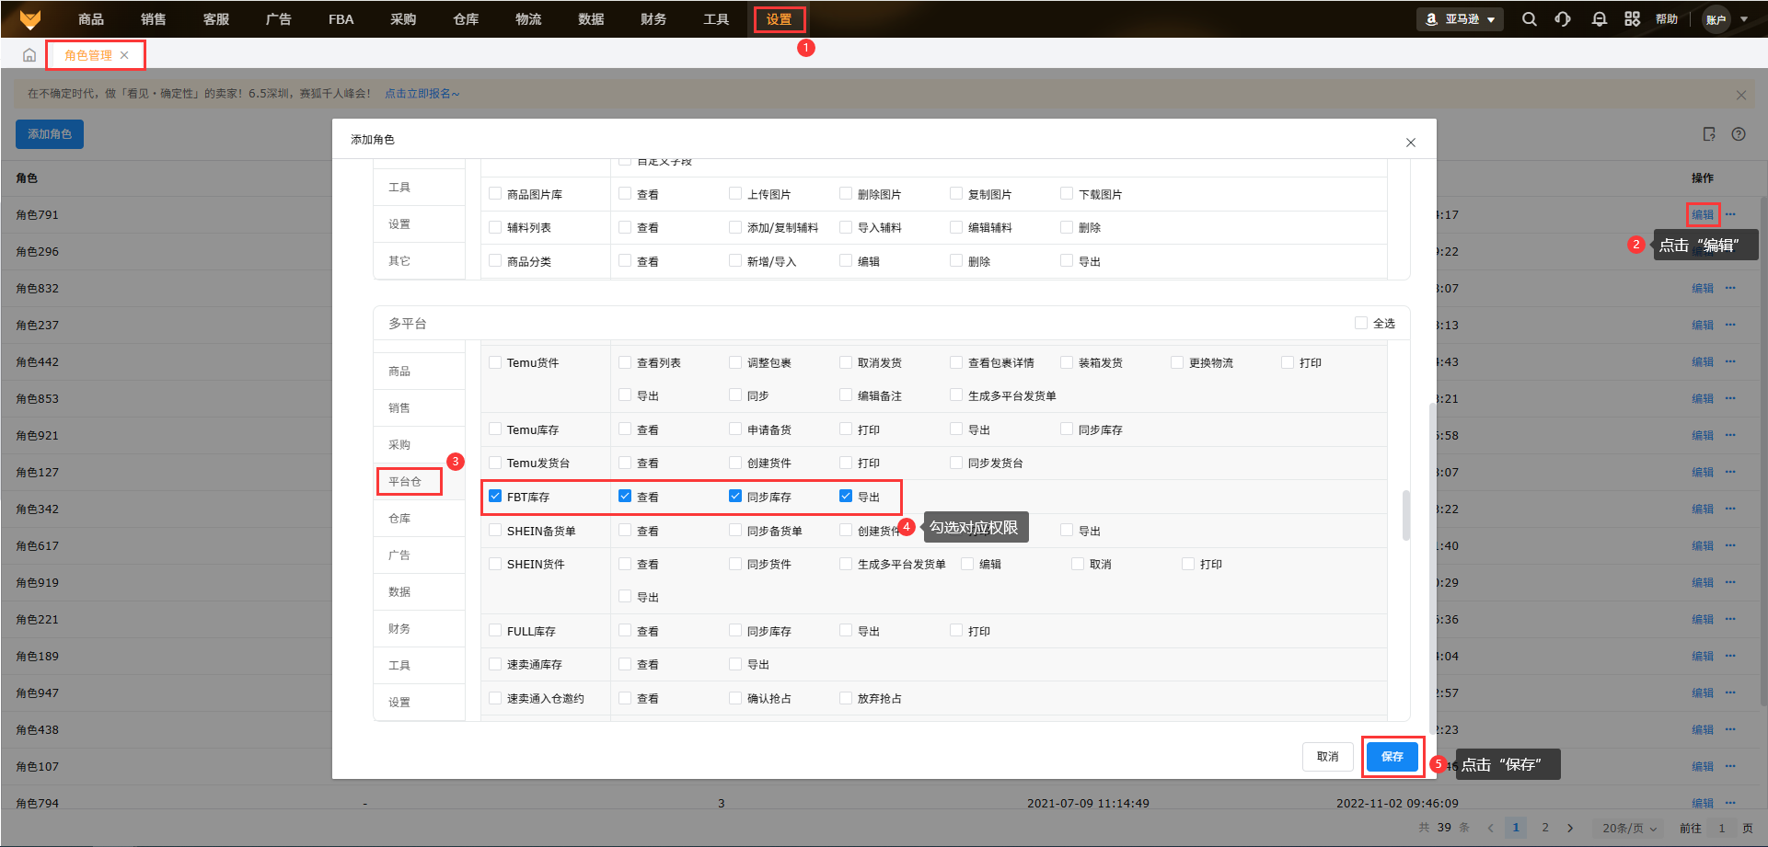1768x847 pixels.
Task: Go to the home icon tab
Action: [29, 55]
